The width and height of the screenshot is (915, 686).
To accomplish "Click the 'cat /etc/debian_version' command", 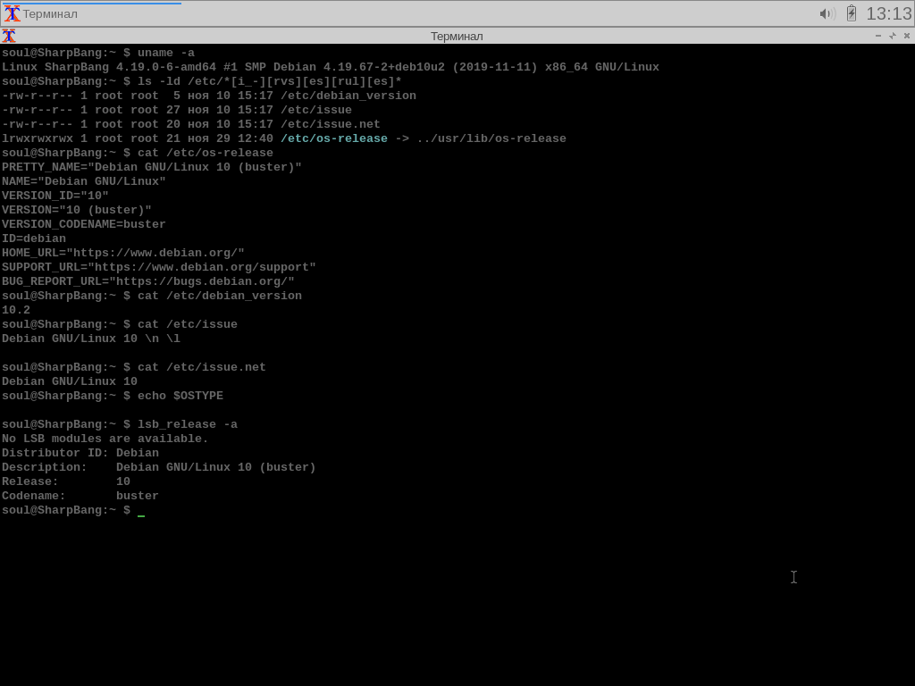I will pyautogui.click(x=152, y=296).
